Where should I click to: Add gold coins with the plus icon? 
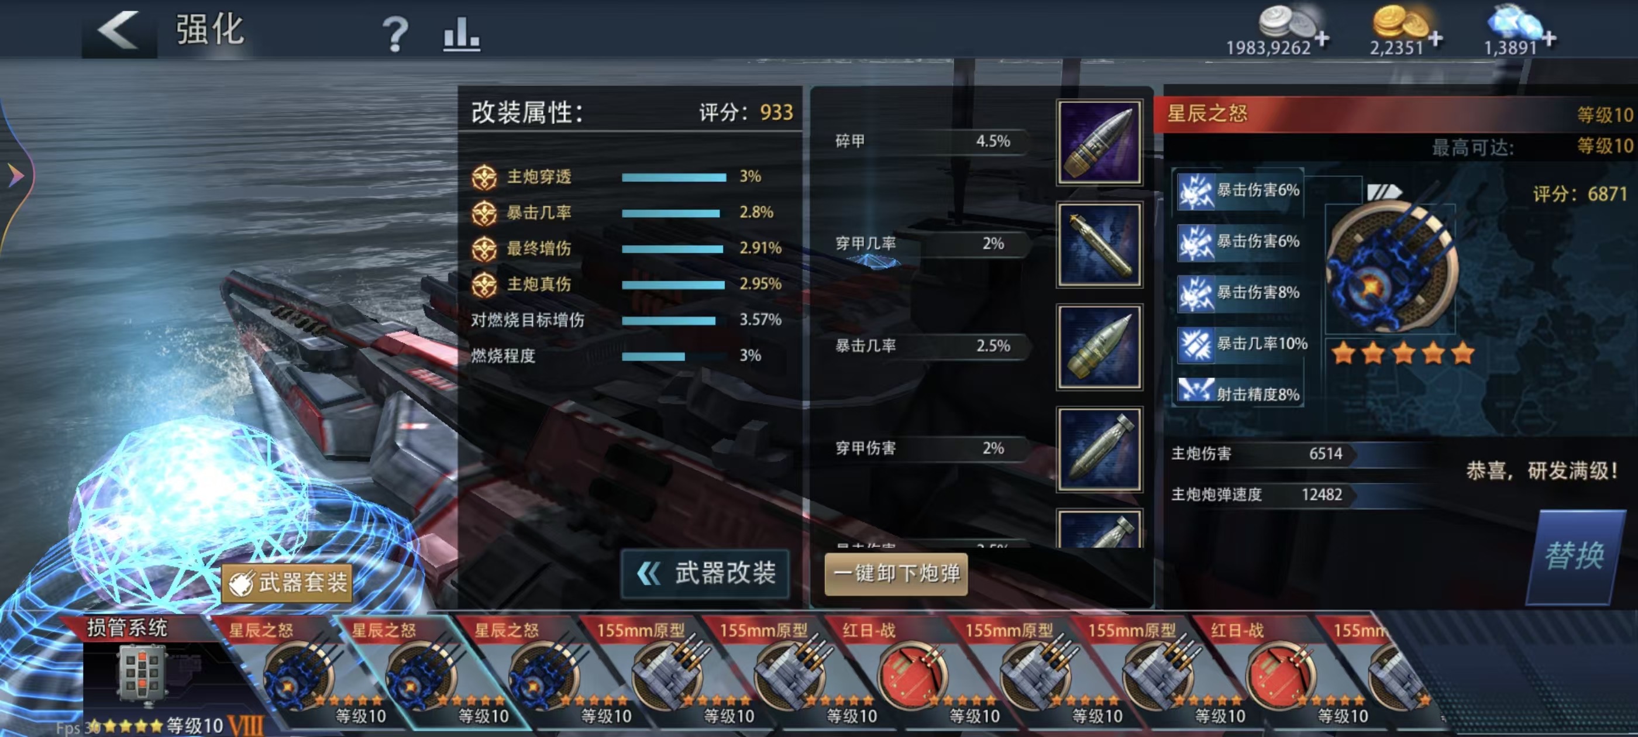pos(1435,39)
